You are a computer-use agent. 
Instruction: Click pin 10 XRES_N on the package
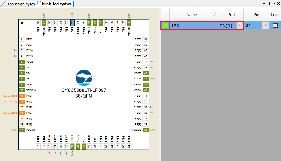click(x=21, y=90)
